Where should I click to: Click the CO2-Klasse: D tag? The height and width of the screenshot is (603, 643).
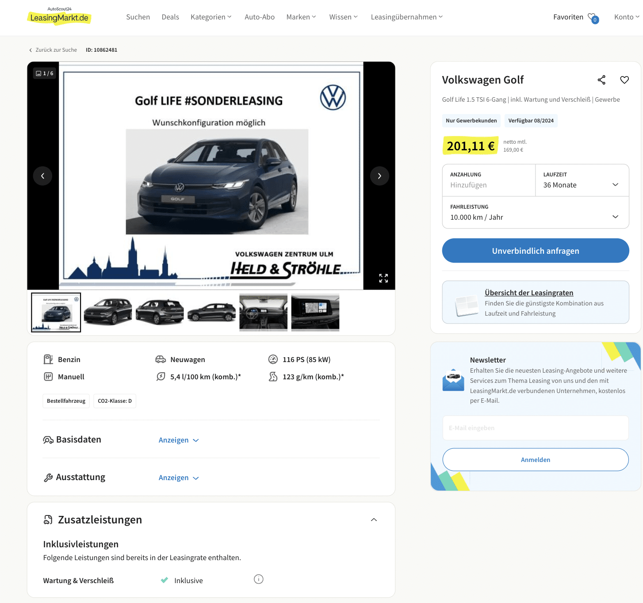click(x=115, y=401)
